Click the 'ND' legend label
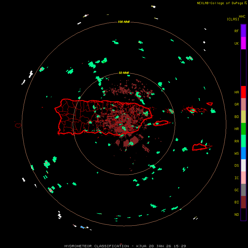The width and height of the screenshot is (248, 248). coord(236,215)
